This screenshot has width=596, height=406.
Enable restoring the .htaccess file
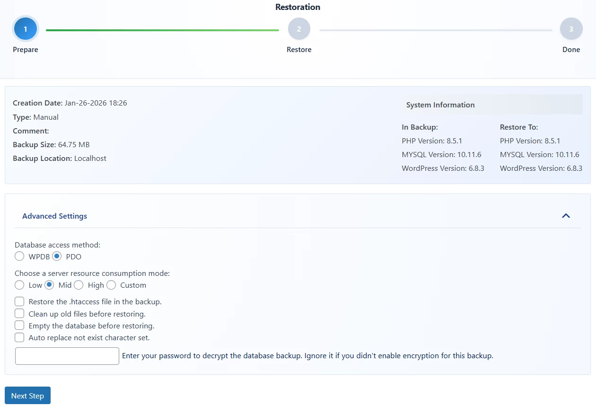click(x=19, y=301)
